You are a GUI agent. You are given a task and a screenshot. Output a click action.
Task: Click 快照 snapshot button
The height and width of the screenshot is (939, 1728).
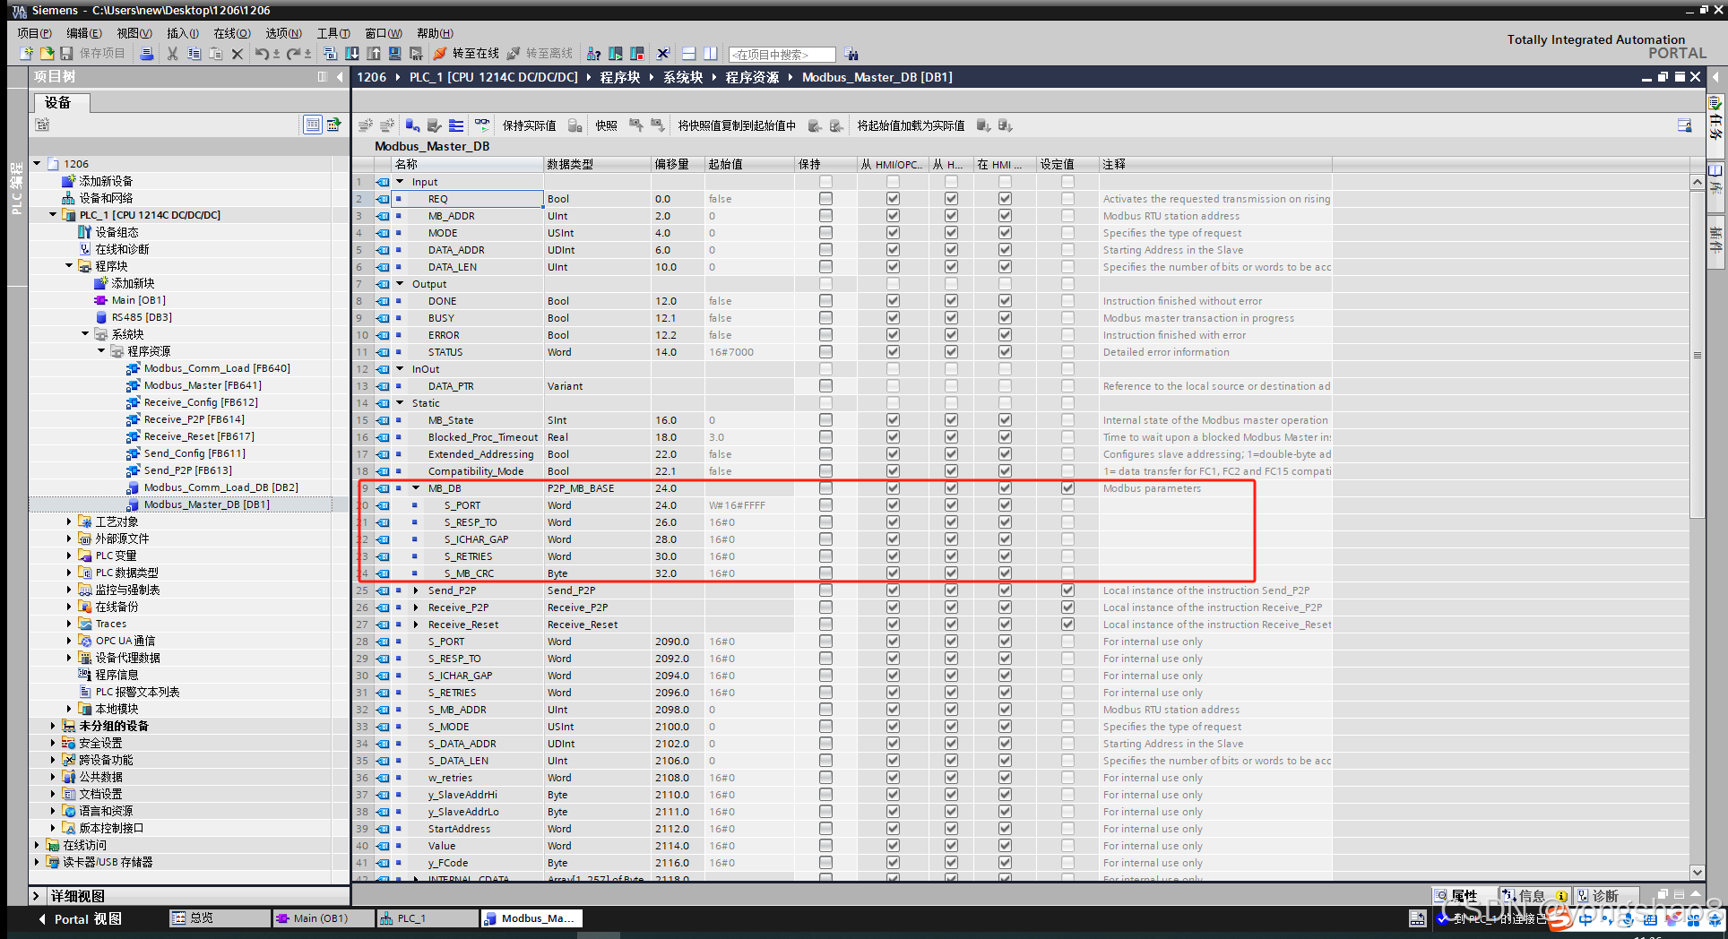tap(606, 125)
